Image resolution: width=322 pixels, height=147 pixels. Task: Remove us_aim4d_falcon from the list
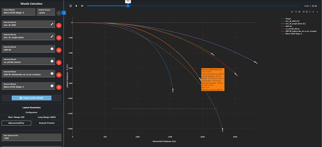tap(59, 62)
